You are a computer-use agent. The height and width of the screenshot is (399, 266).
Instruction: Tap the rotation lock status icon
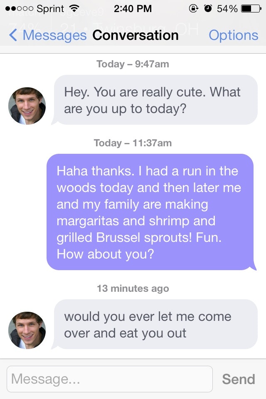click(193, 8)
